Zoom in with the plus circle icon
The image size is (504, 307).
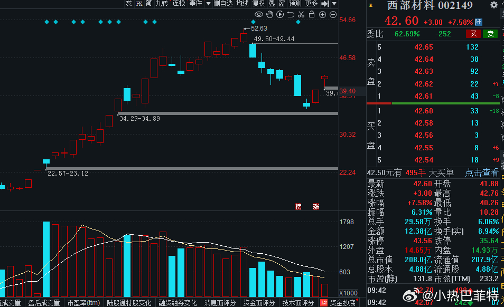click(322, 14)
